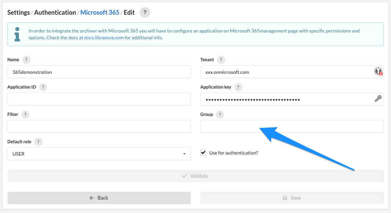Uncheck the Use for authentication checkbox
Image resolution: width=391 pixels, height=213 pixels.
coord(203,152)
